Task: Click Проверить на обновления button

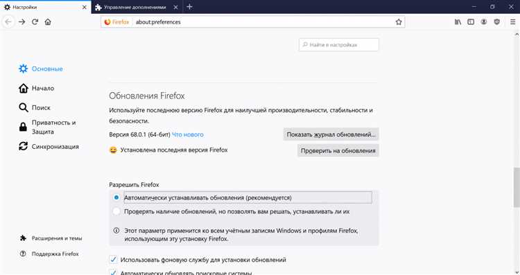Action: point(338,150)
